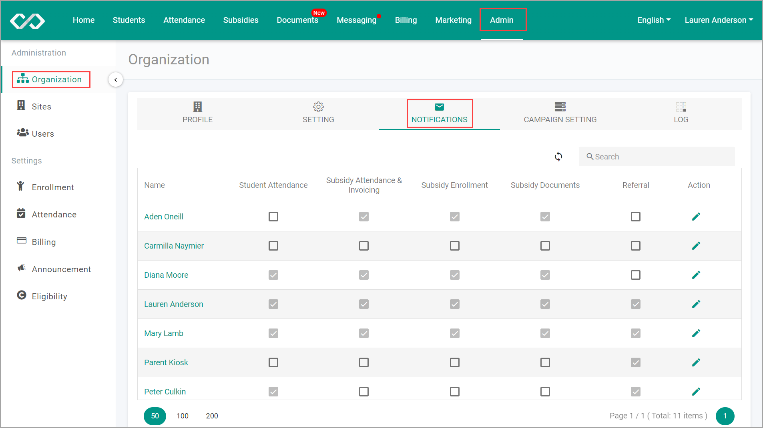
Task: Check Subsidy Enrollment for Carmilla Naymier
Action: pos(455,246)
